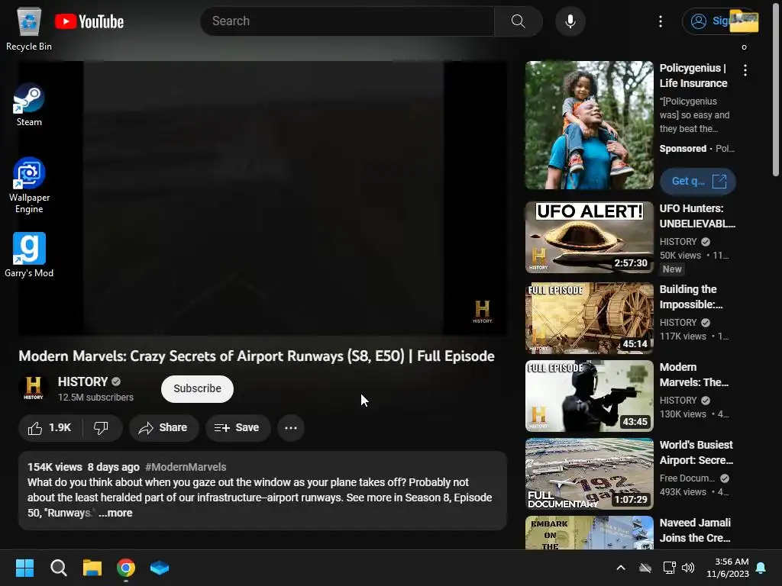Click HISTORY channel under UFO Hunters
This screenshot has width=782, height=586.
(x=678, y=242)
